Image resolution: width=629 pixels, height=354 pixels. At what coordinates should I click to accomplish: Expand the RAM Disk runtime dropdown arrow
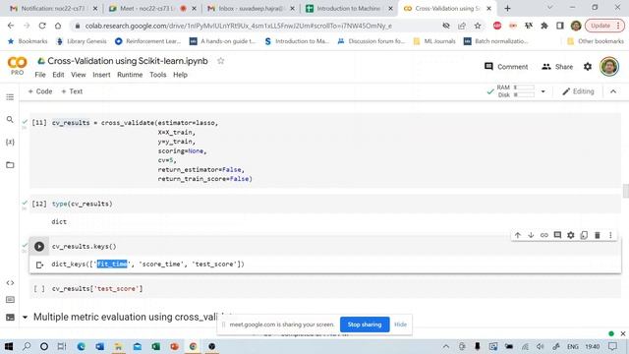click(x=543, y=91)
